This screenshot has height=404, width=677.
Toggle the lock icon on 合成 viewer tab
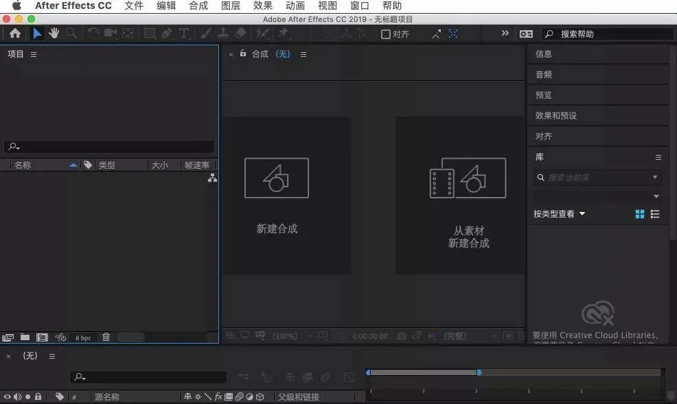coord(243,54)
